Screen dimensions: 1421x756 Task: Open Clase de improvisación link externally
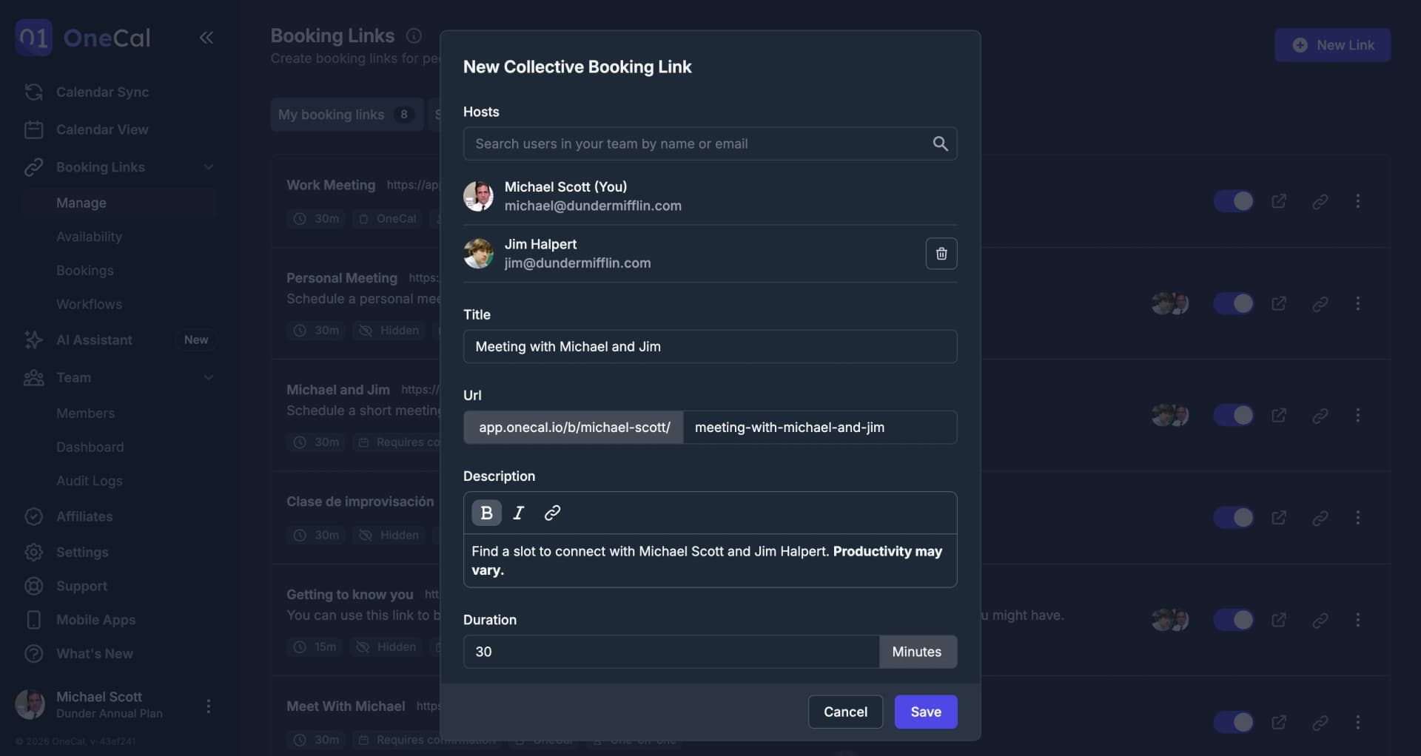[x=1279, y=517]
